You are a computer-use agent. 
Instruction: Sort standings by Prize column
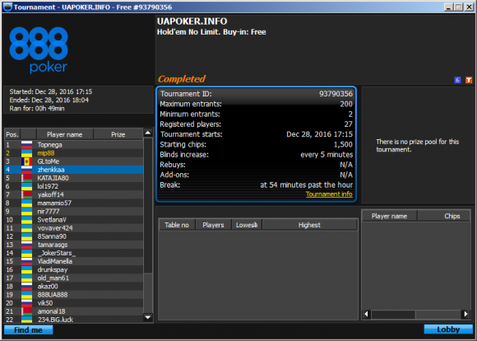[118, 134]
